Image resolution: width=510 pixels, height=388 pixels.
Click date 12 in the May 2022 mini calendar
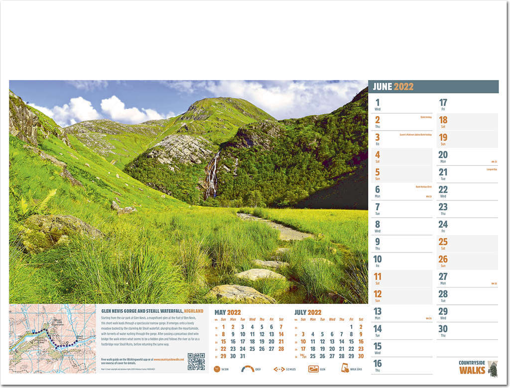262,334
